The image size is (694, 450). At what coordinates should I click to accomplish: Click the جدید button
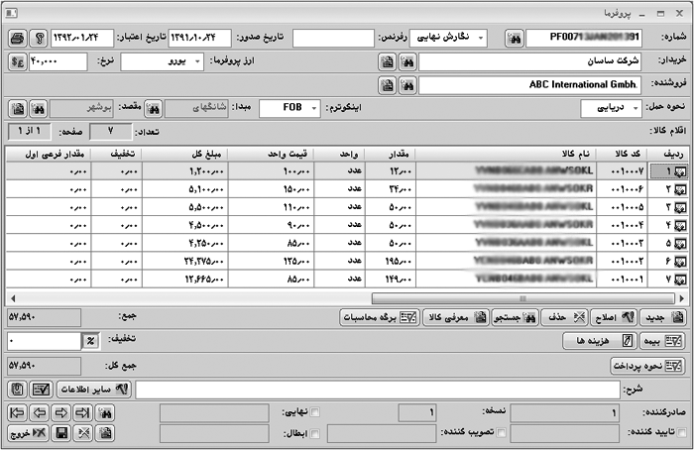coord(664,318)
